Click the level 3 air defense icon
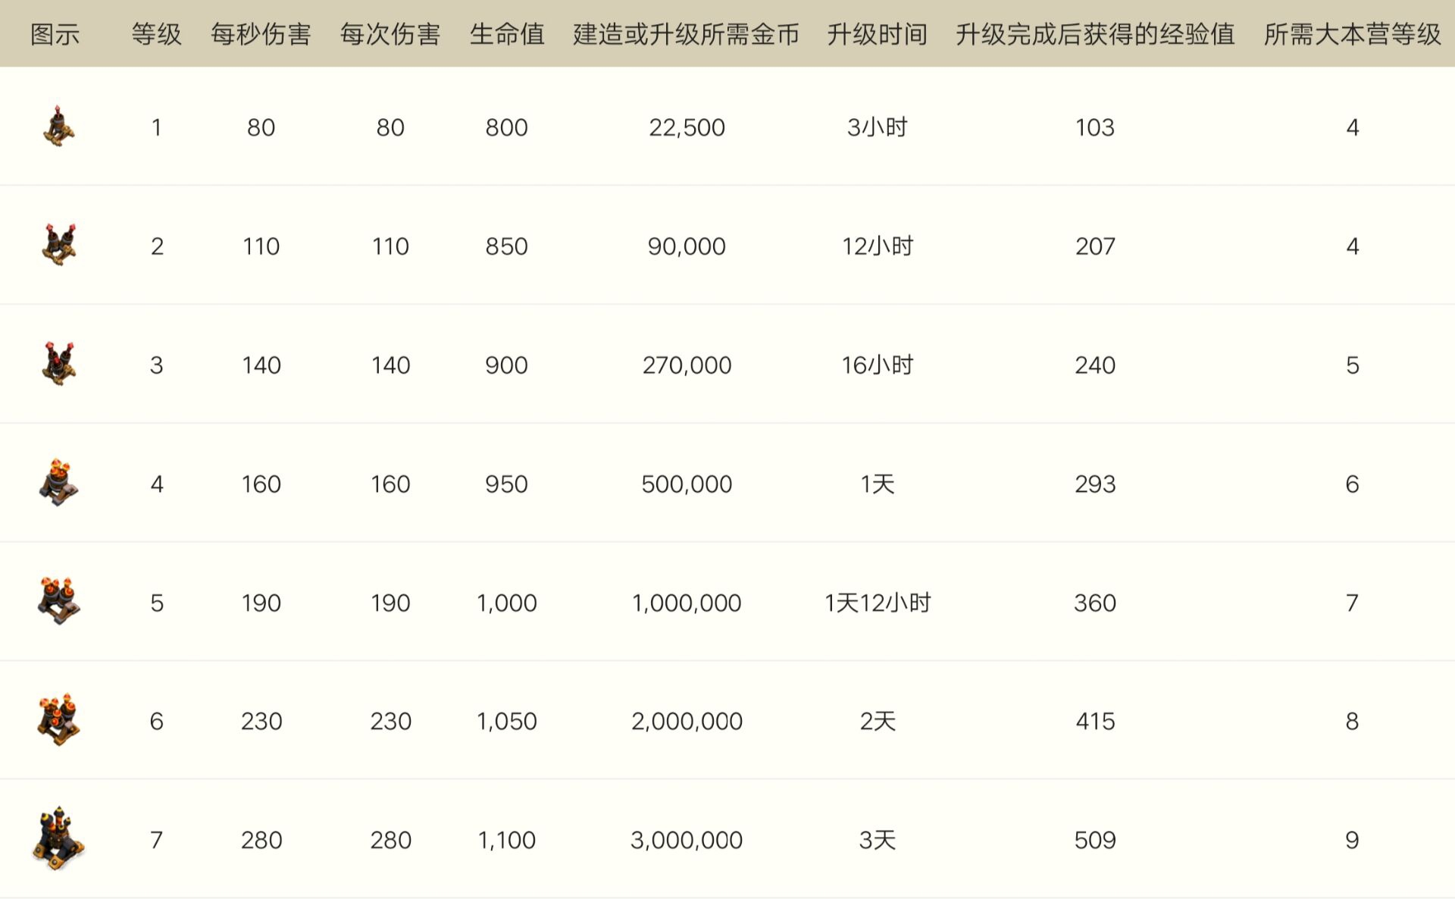The image size is (1455, 899). click(x=58, y=364)
